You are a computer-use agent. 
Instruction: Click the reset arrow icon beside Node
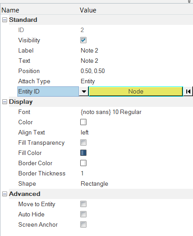point(188,91)
